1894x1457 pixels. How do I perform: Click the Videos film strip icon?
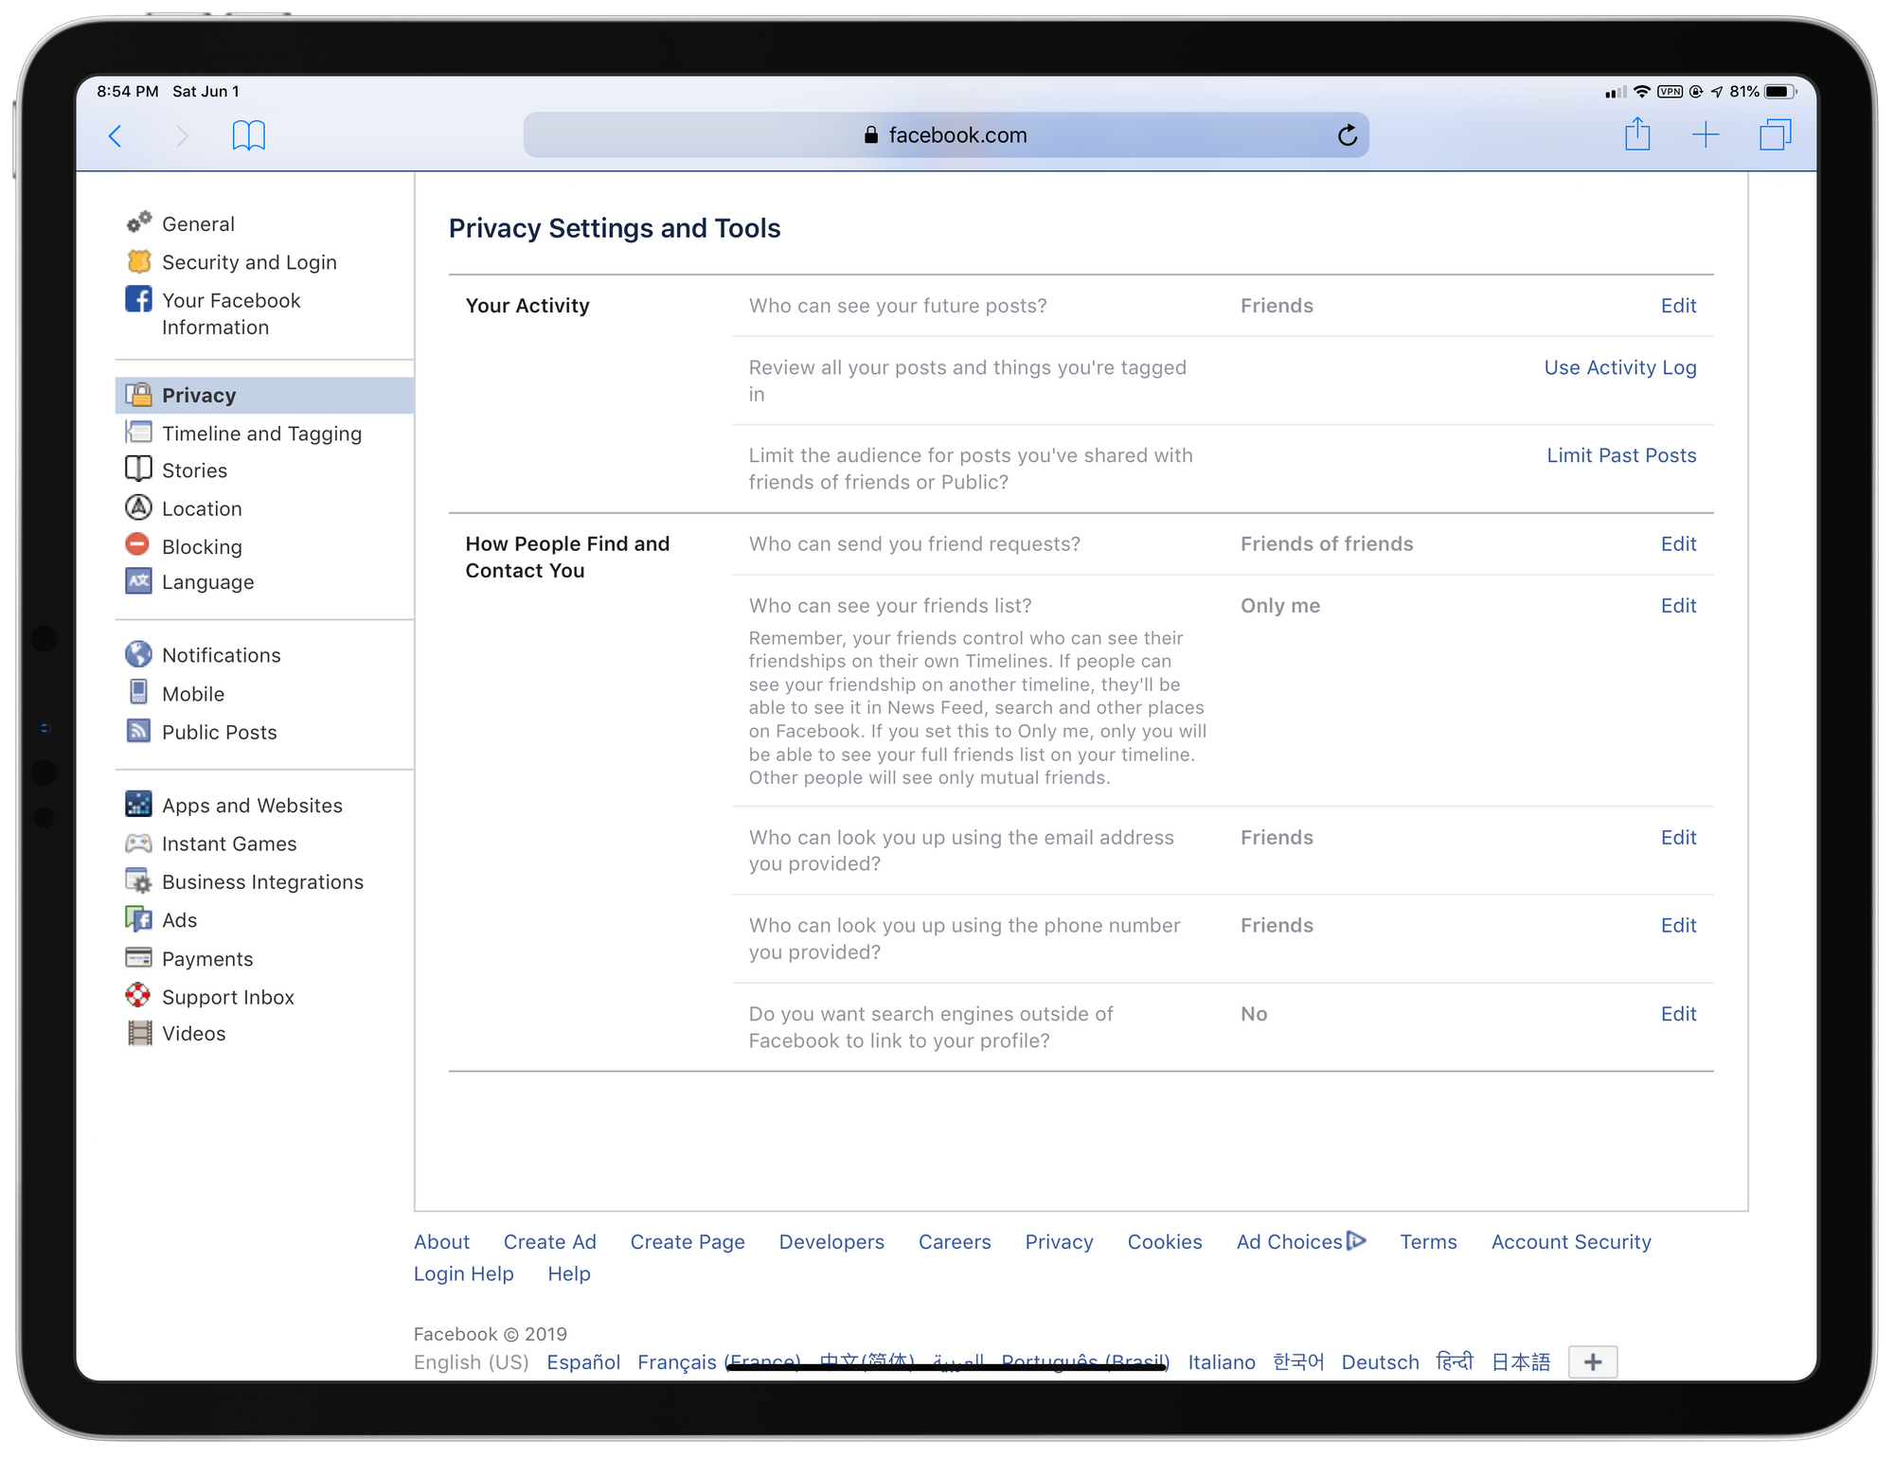[139, 1033]
